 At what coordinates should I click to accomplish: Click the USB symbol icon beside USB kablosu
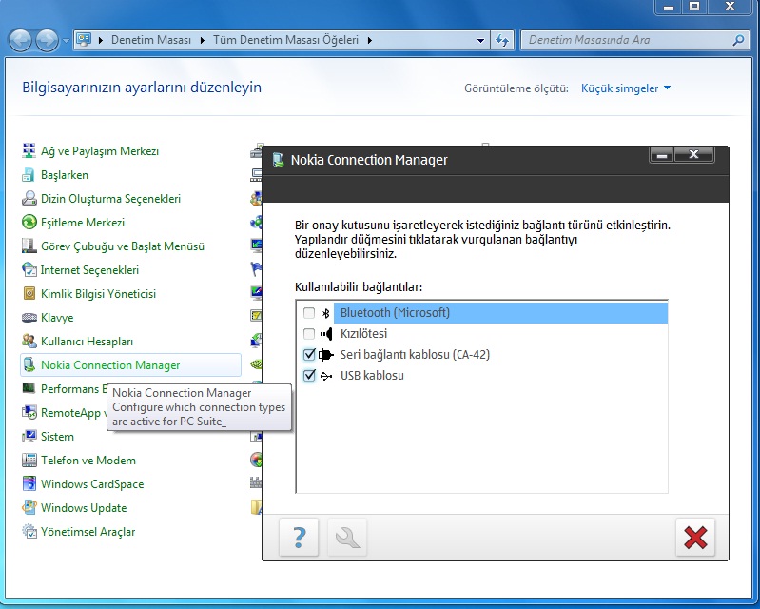(326, 376)
